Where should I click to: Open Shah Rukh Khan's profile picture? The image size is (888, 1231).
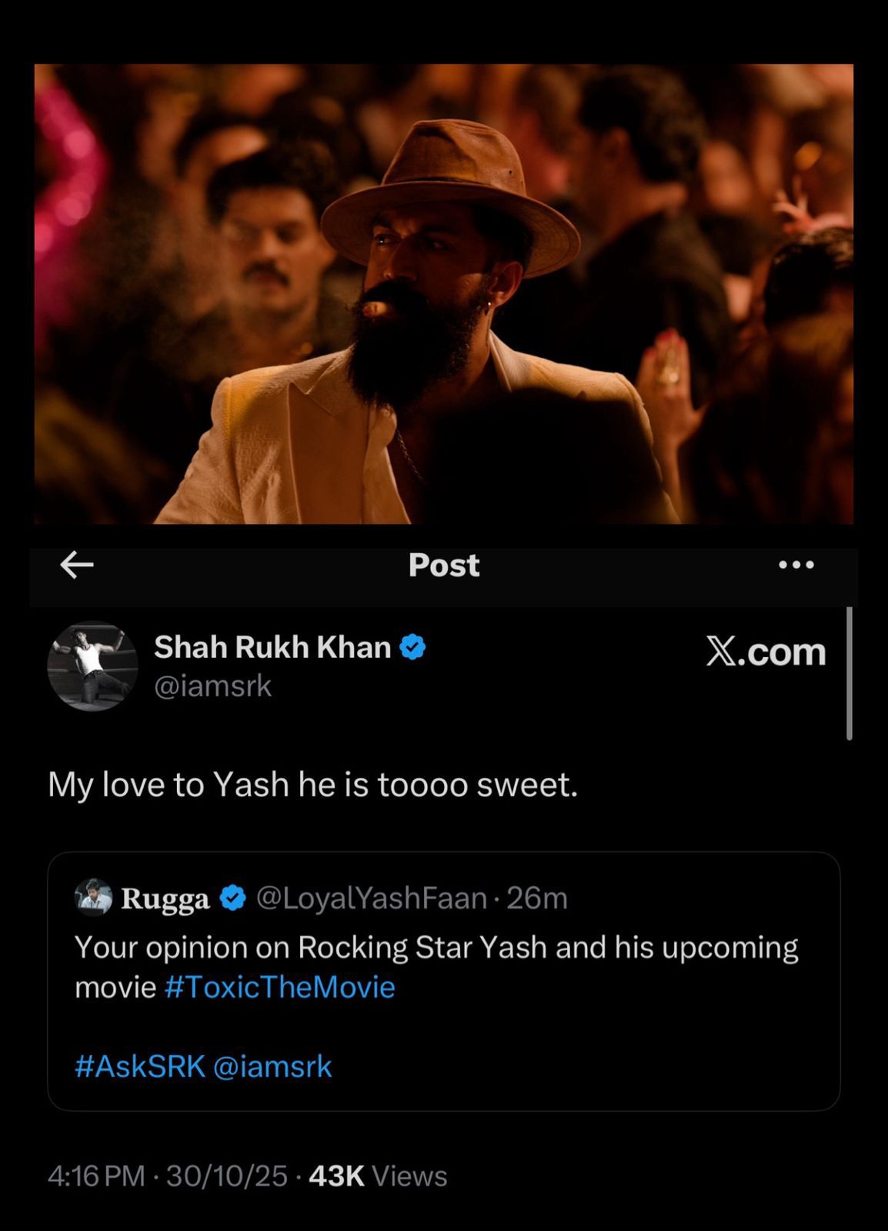(92, 666)
